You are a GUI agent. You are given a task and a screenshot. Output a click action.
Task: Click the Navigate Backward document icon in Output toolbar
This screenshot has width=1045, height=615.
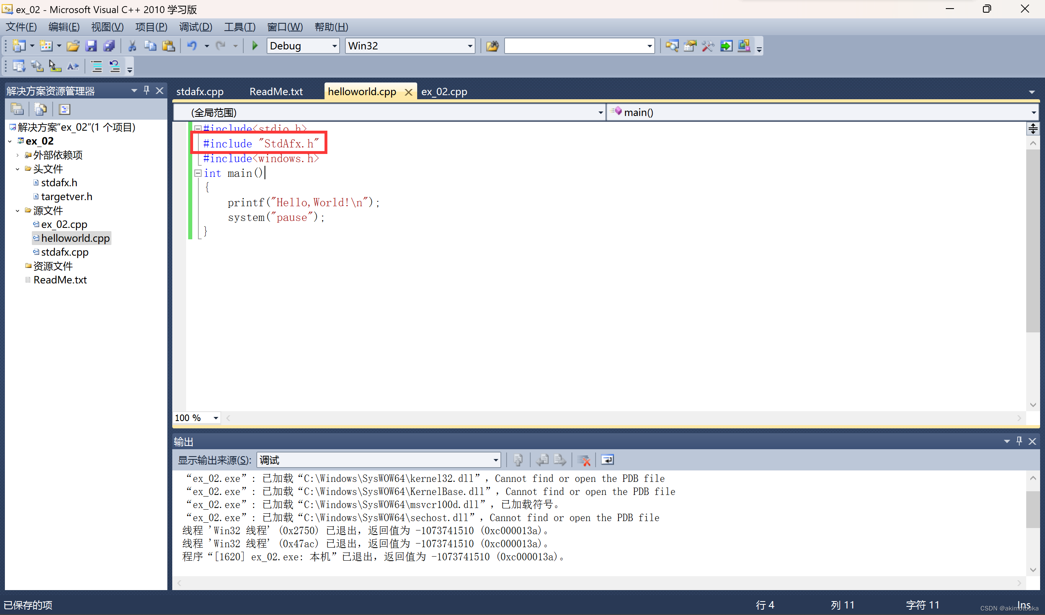click(x=543, y=460)
